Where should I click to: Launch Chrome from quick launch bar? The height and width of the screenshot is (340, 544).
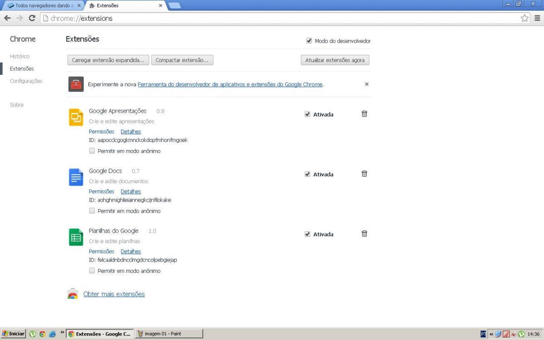pyautogui.click(x=42, y=334)
